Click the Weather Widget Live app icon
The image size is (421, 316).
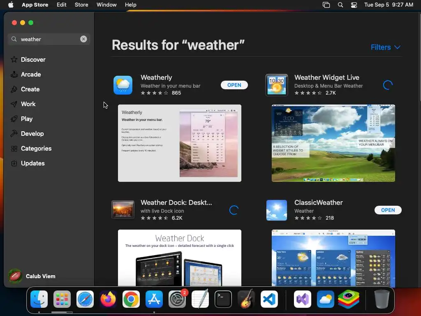pyautogui.click(x=277, y=85)
